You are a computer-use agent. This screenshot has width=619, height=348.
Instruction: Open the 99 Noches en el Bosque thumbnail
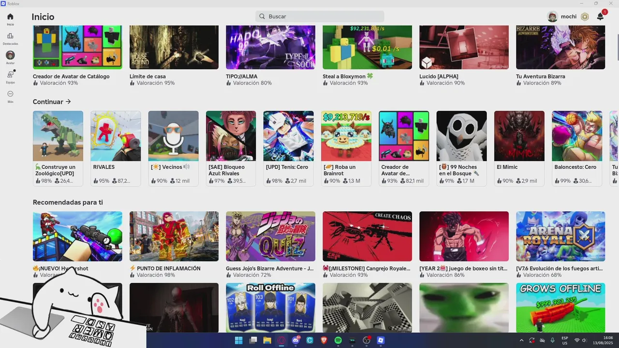(461, 136)
